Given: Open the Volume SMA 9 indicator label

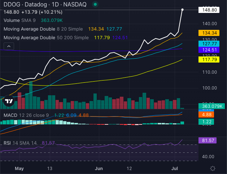Looking at the screenshot, I should (19, 20).
